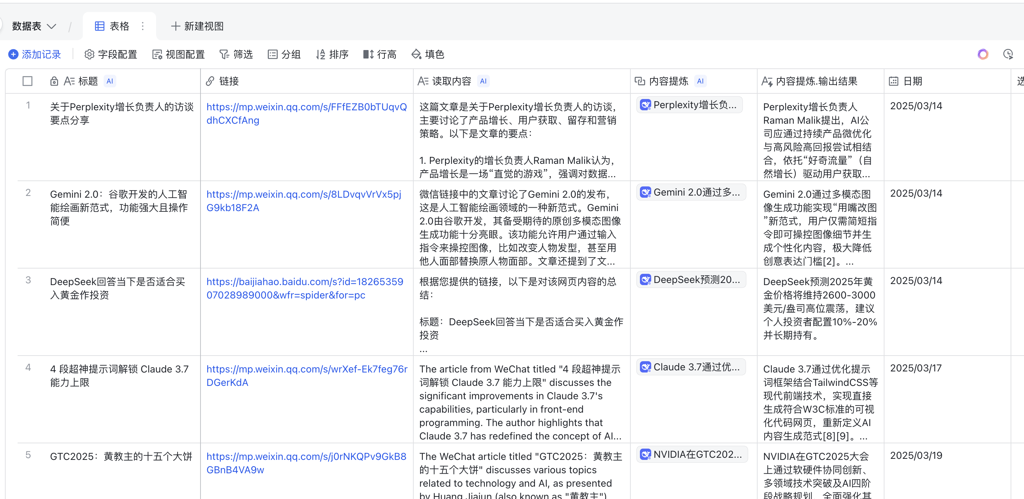
Task: Open the 日期 column header menu
Action: click(x=912, y=81)
